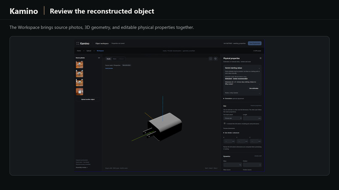Open the Full mesh extent axis dropdown
339x190 pixels.
[x=233, y=118]
